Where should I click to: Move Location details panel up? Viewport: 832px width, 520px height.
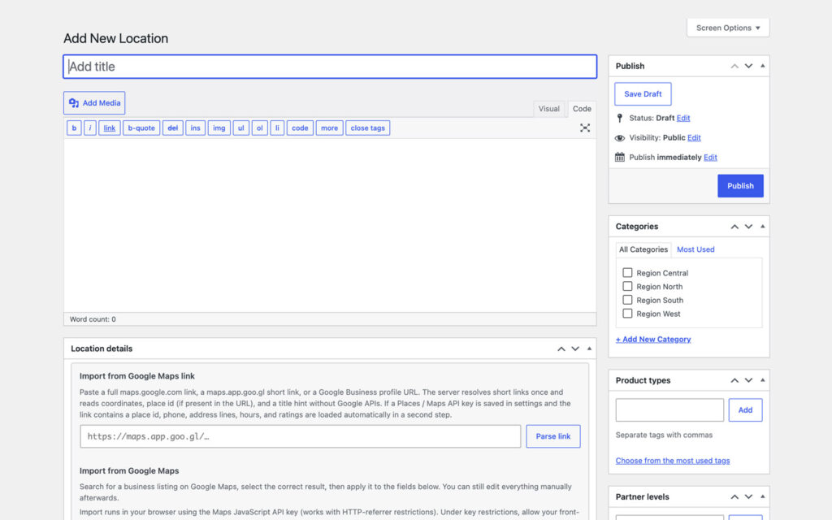[x=561, y=349]
